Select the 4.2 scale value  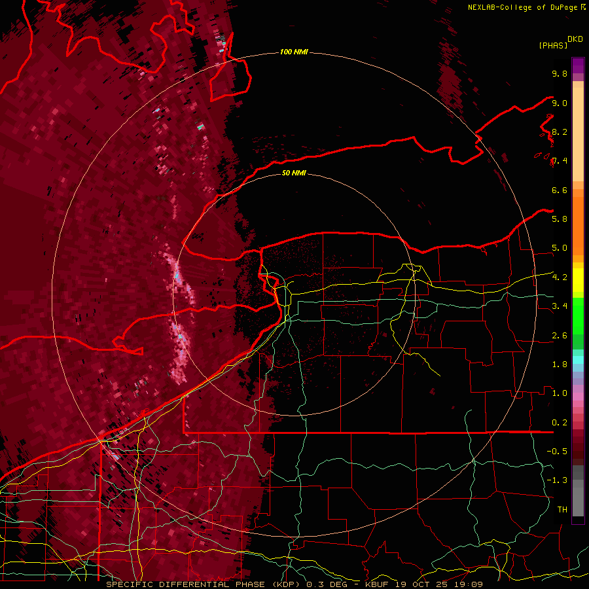[560, 277]
